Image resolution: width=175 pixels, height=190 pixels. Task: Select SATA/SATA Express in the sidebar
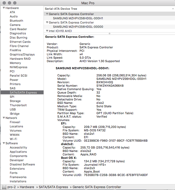pyautogui.click(x=22, y=92)
